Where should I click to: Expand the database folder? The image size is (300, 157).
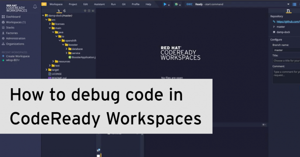[66, 49]
